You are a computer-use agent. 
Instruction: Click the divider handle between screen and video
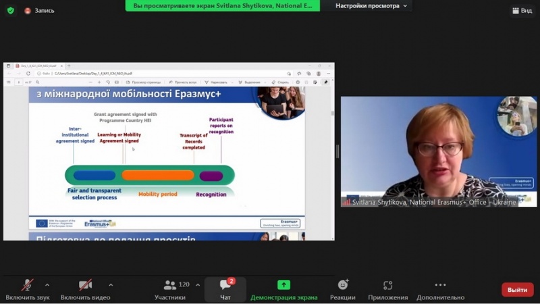click(337, 151)
